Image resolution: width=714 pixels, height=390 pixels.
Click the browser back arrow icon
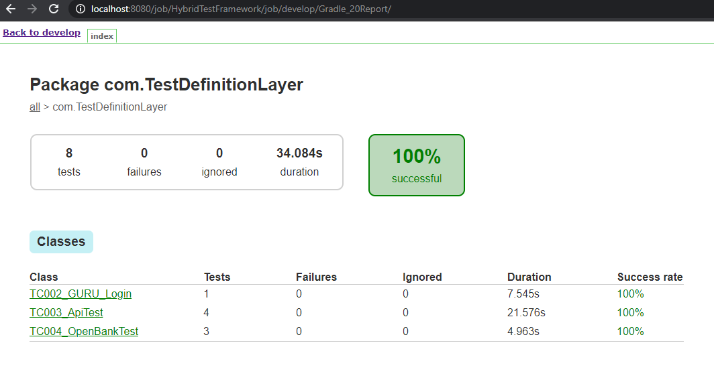click(11, 9)
